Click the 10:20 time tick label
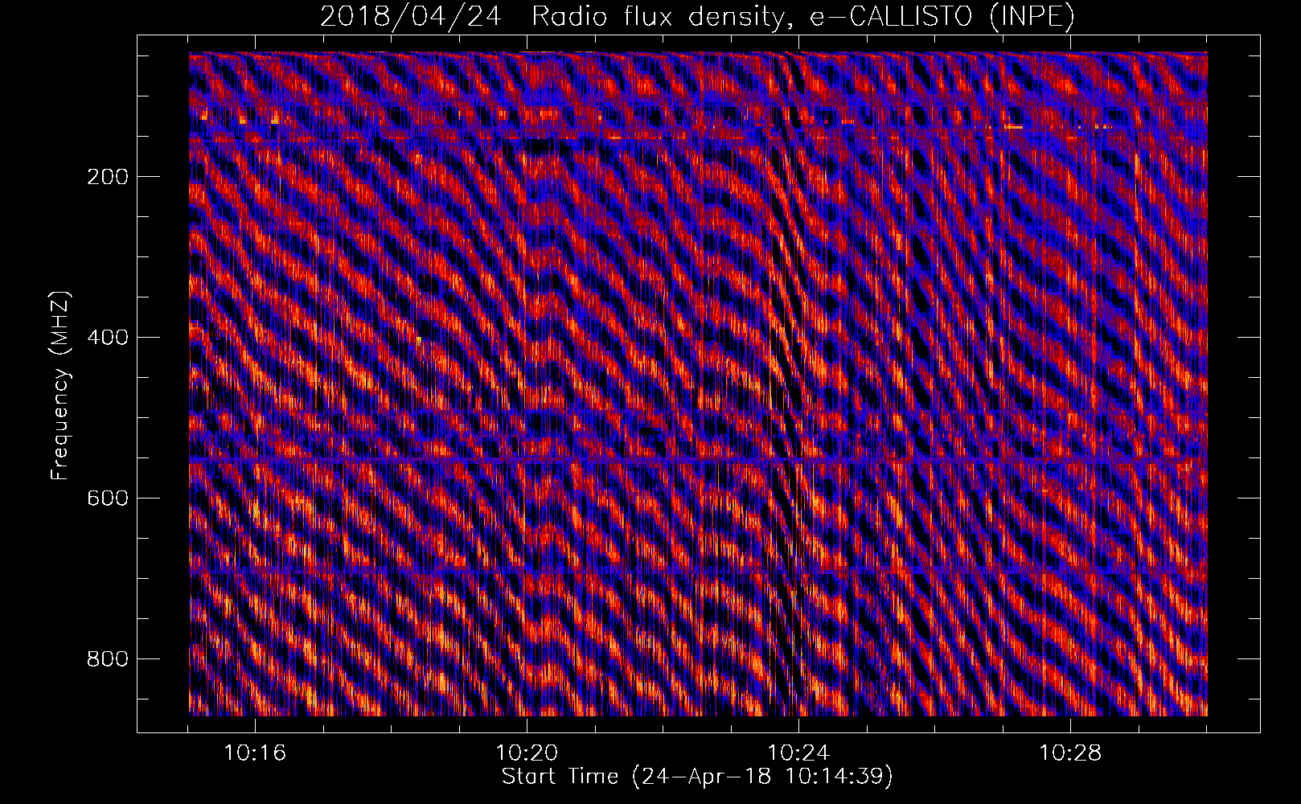Viewport: 1301px width, 804px height. pyautogui.click(x=527, y=753)
